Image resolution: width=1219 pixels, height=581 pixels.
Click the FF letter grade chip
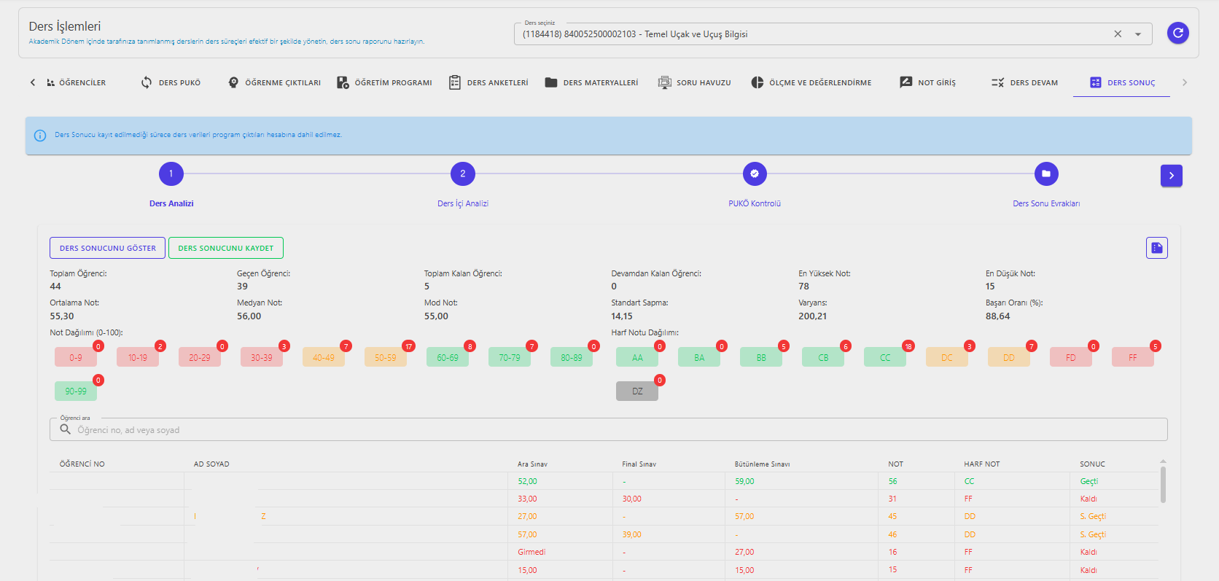coord(1133,357)
